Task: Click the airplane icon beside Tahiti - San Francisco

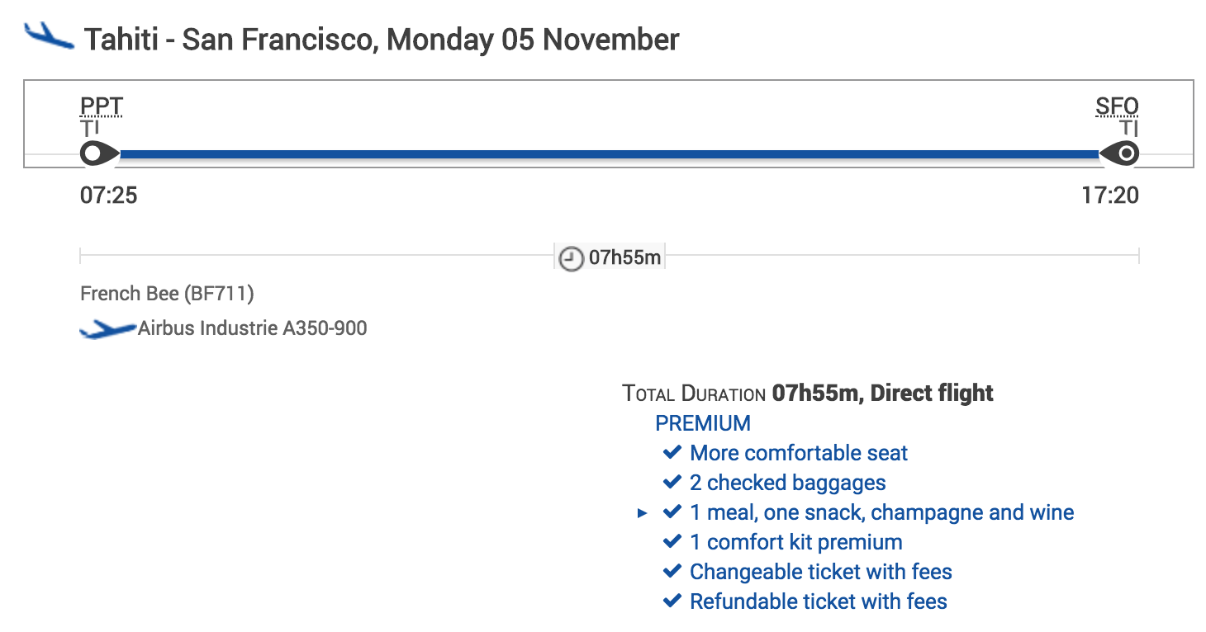Action: (49, 36)
